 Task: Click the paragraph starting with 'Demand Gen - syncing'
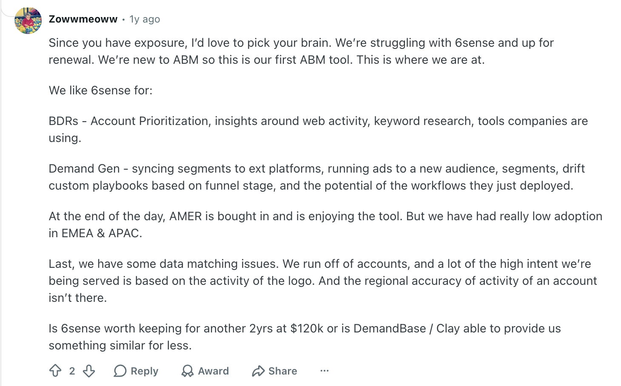click(317, 177)
